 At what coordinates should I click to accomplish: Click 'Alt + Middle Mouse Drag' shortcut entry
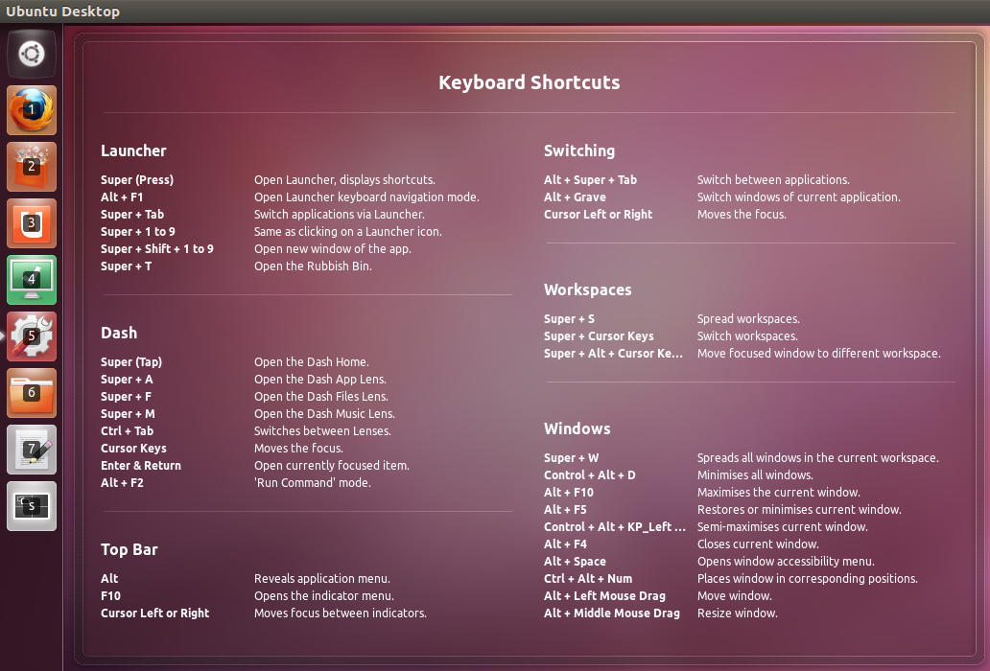(x=611, y=613)
